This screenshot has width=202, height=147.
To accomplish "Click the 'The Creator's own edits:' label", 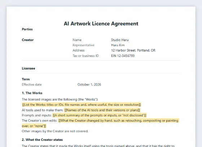I will click(x=40, y=121).
